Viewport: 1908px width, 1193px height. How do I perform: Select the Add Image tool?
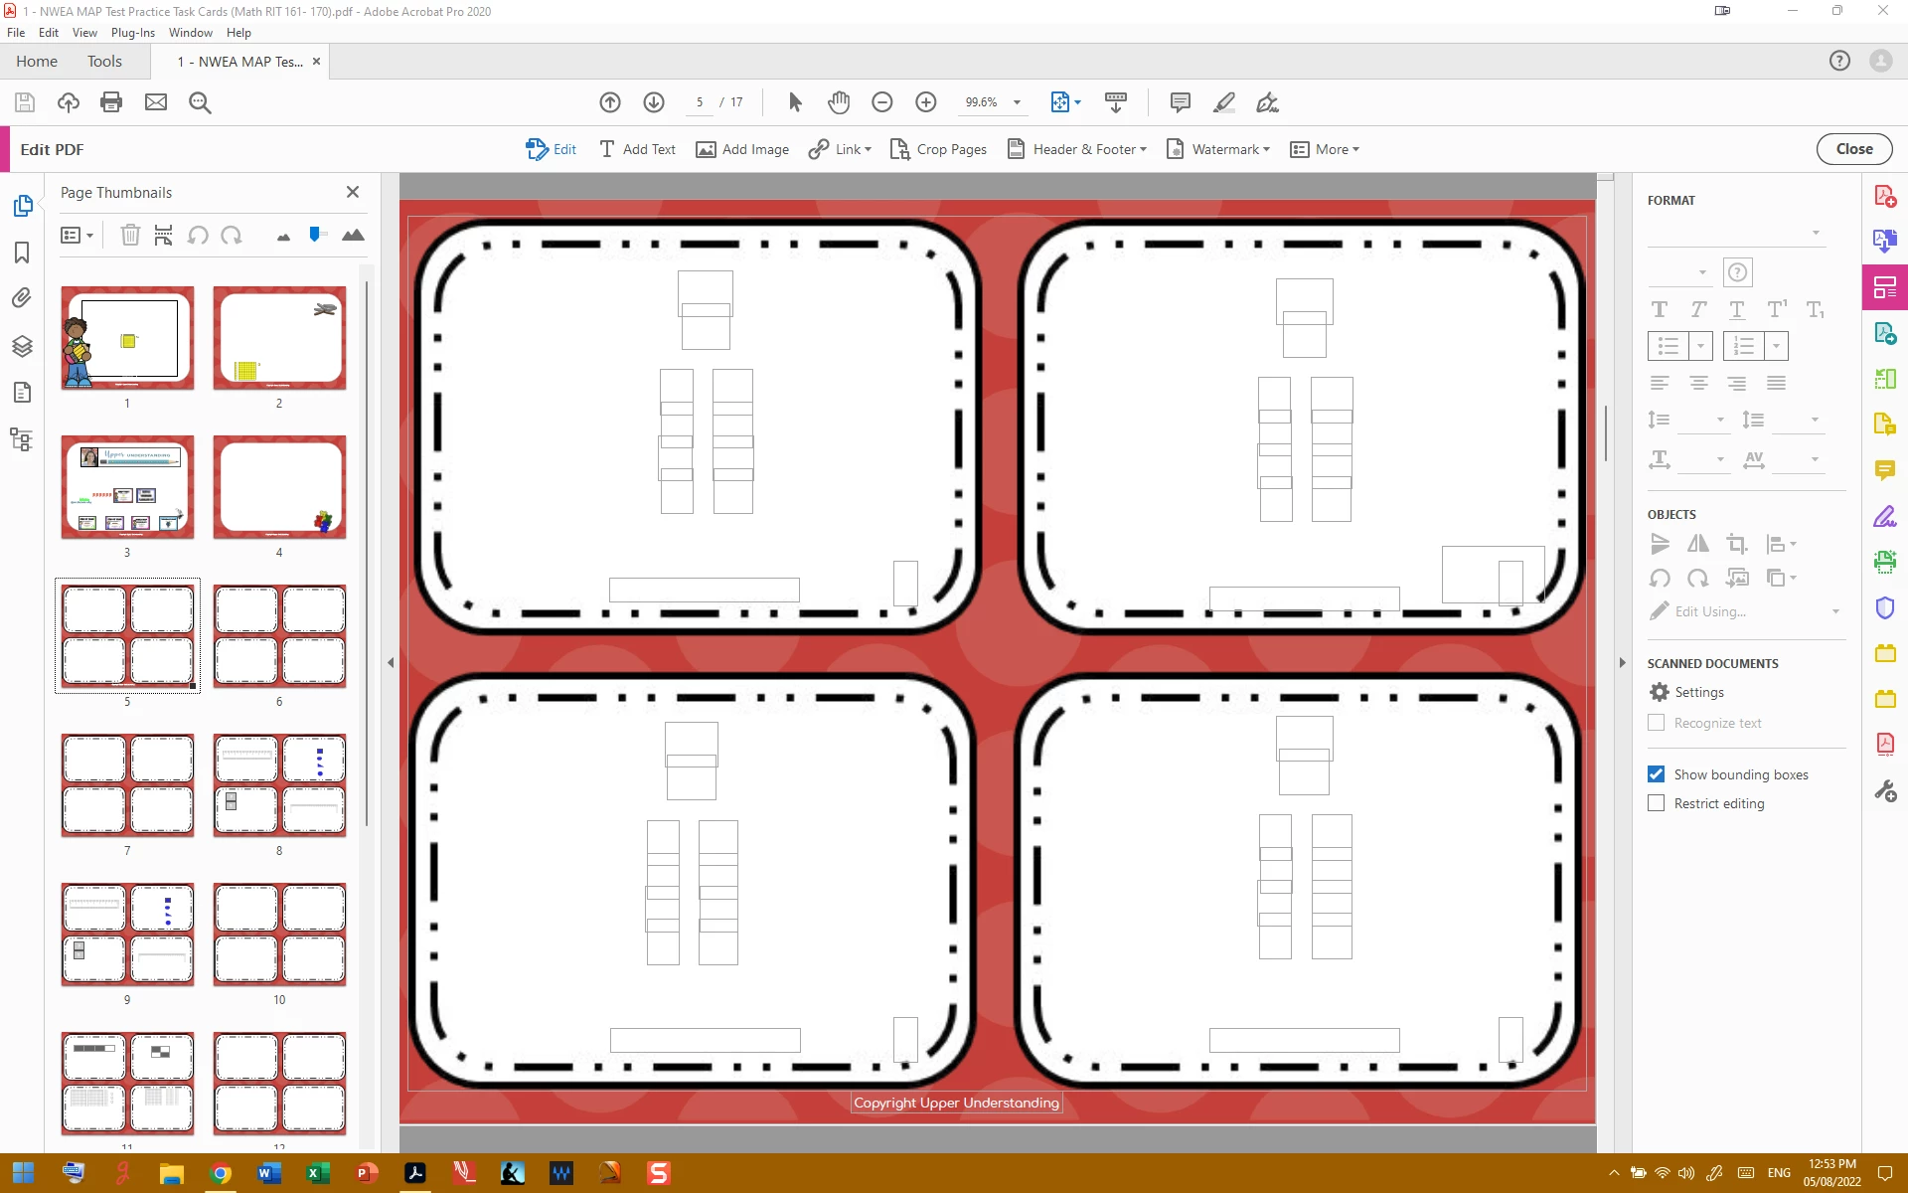tap(742, 149)
